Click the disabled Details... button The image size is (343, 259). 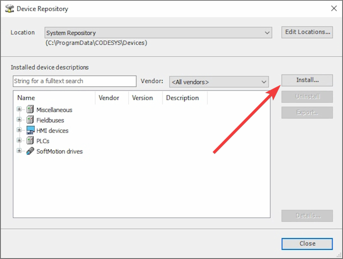[x=307, y=216]
